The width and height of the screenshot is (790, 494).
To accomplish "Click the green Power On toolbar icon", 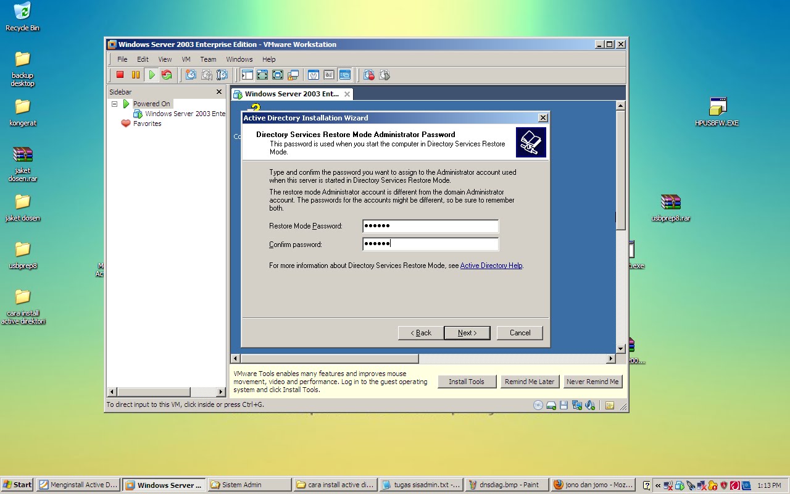I will click(x=151, y=75).
